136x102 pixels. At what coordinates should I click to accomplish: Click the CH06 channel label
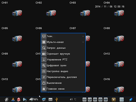39,28
